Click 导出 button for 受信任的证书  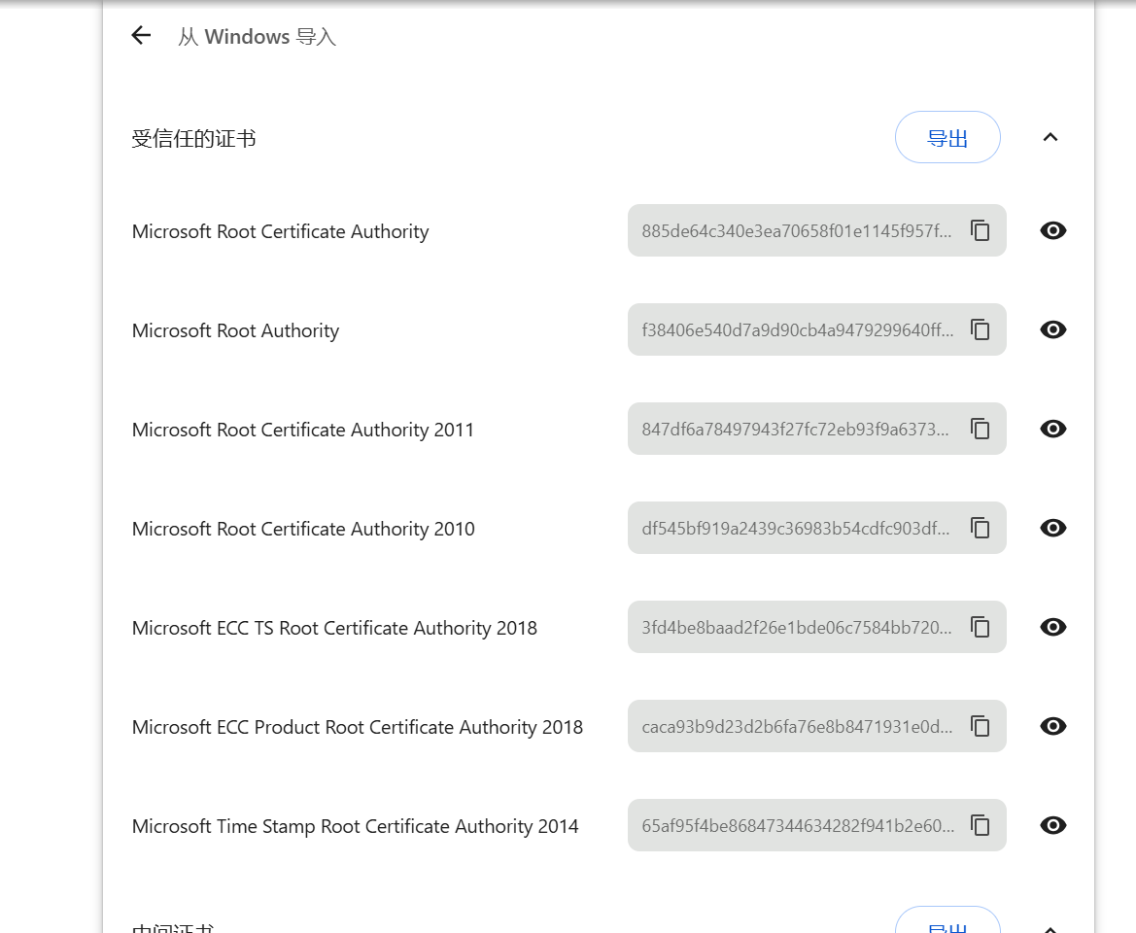pos(947,137)
